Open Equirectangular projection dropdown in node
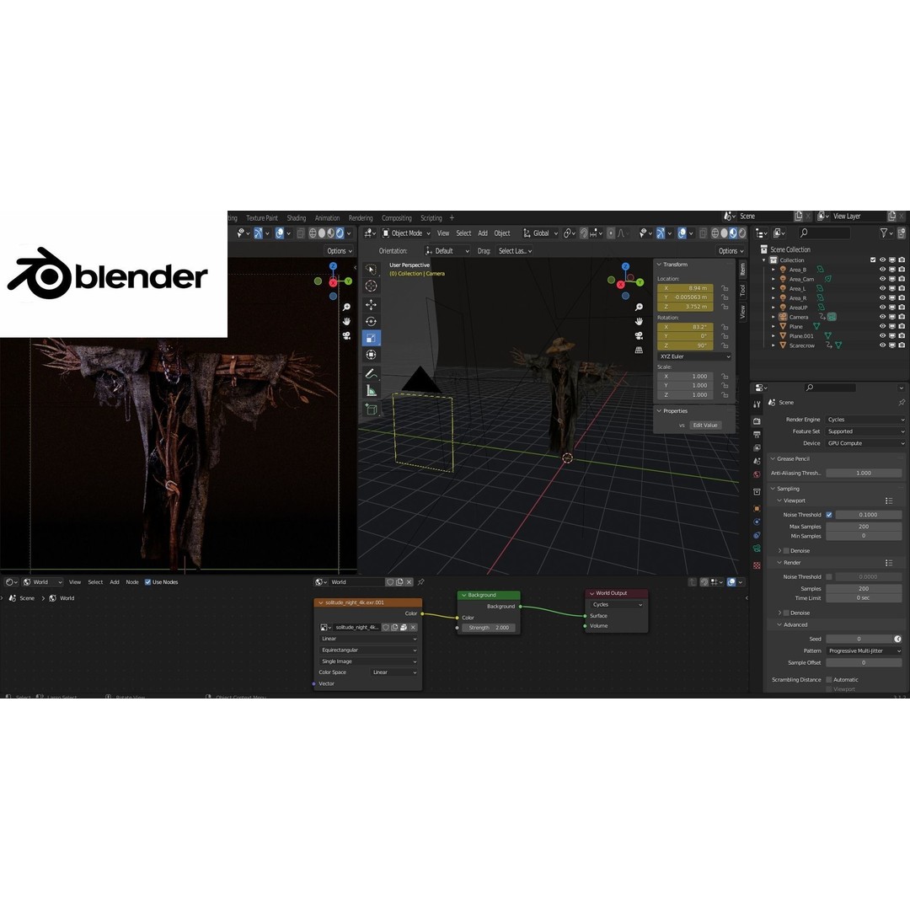The image size is (910, 910). 368,650
